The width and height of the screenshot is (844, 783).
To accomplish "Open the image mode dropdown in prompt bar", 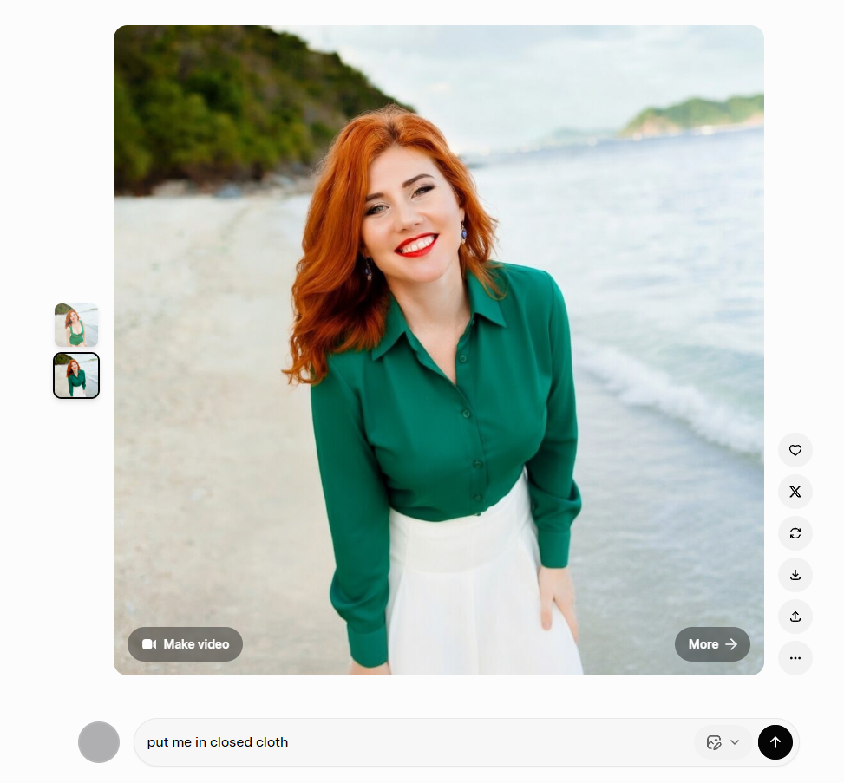I will 723,742.
